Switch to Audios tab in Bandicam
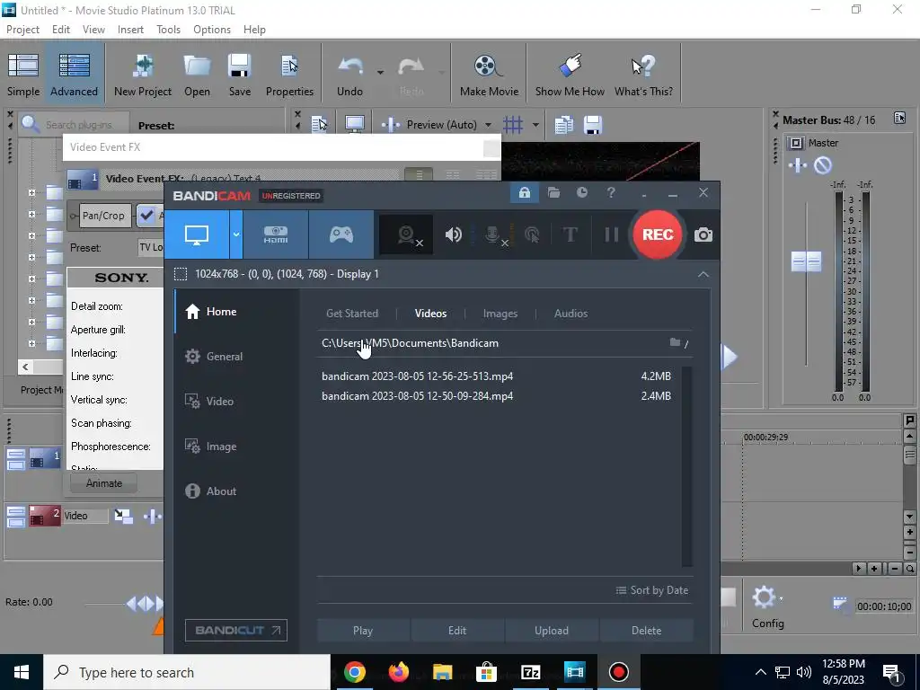 click(571, 314)
